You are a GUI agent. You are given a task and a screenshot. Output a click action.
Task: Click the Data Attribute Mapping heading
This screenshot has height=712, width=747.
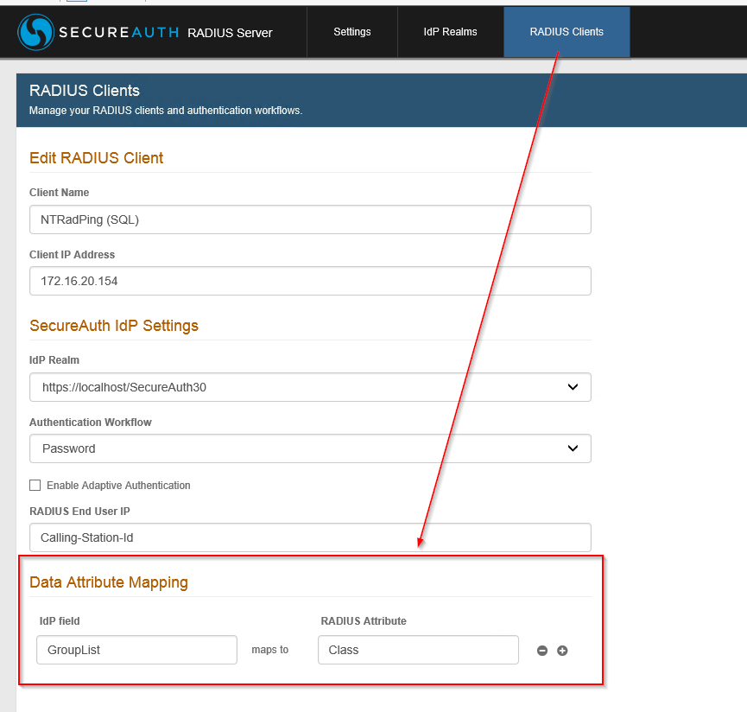pos(109,582)
